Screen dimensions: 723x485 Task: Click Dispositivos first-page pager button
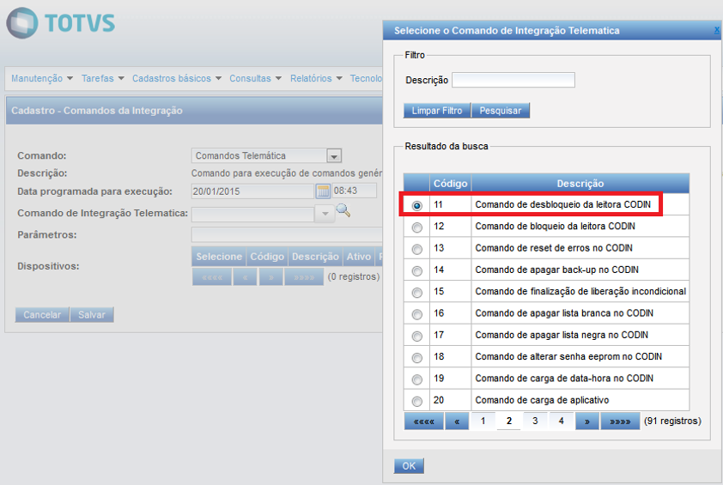pos(212,277)
